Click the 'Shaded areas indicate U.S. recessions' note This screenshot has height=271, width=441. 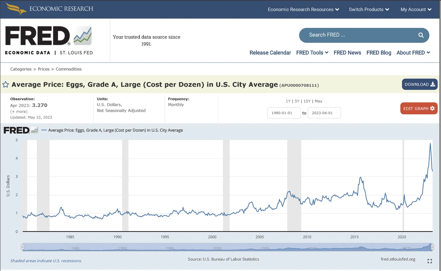coord(46,261)
